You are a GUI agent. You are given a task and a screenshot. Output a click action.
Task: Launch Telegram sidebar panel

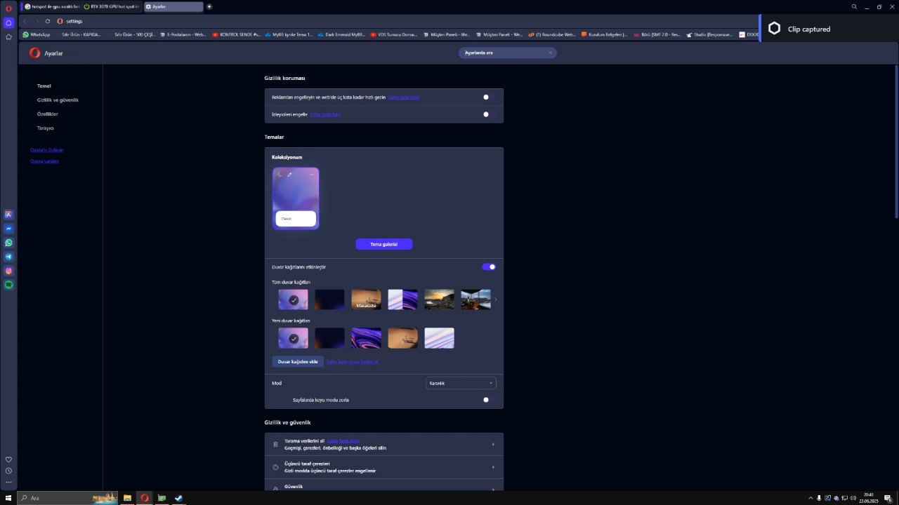[8, 257]
